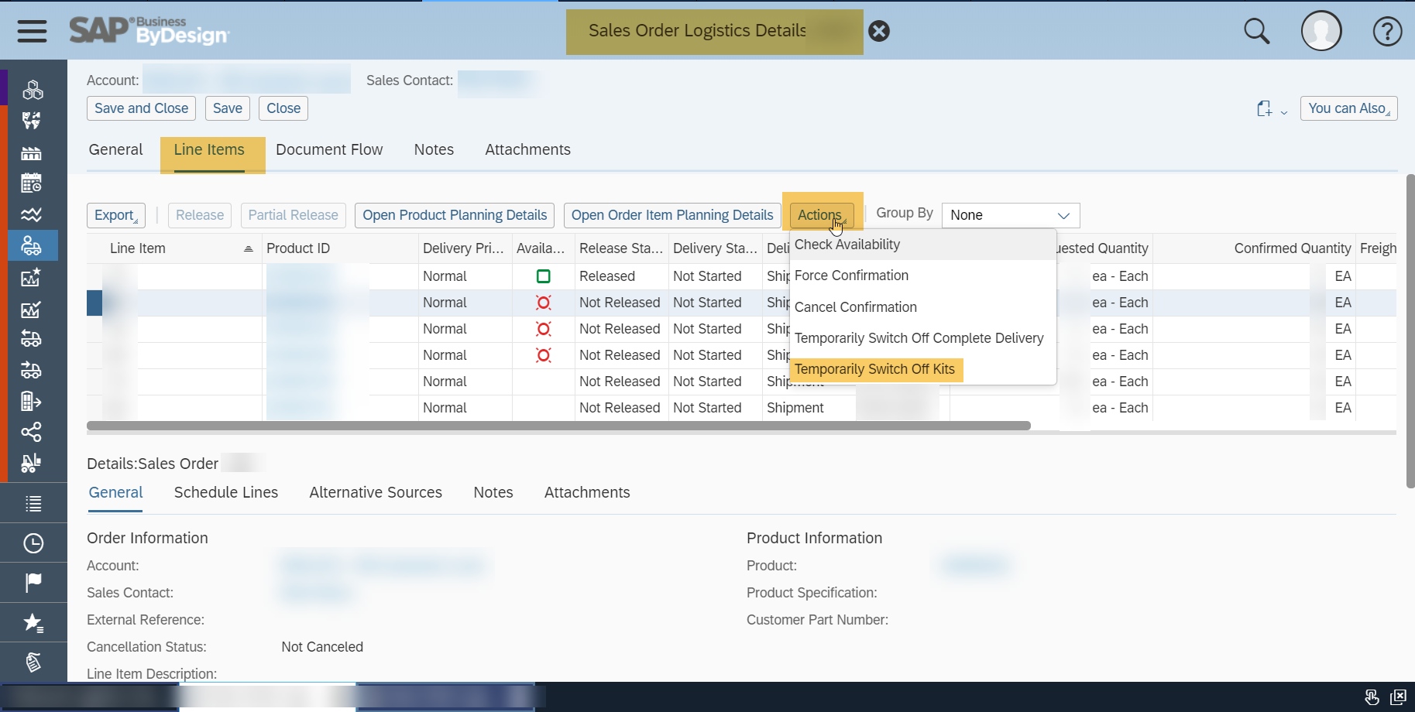Select the highlighted person and truck sidebar icon
The width and height of the screenshot is (1415, 712).
click(x=32, y=245)
